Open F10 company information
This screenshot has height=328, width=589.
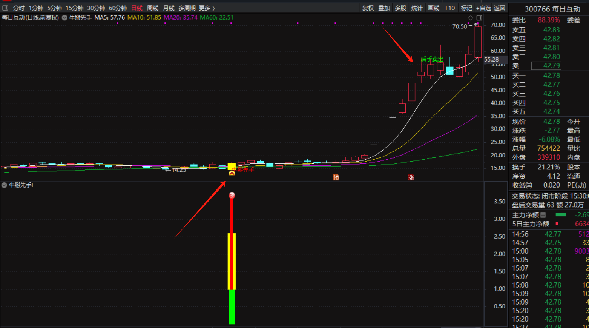pyautogui.click(x=450, y=8)
